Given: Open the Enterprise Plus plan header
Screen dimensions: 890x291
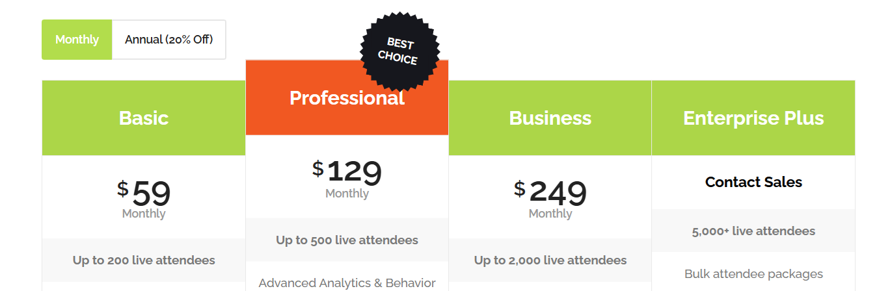Looking at the screenshot, I should 753,118.
